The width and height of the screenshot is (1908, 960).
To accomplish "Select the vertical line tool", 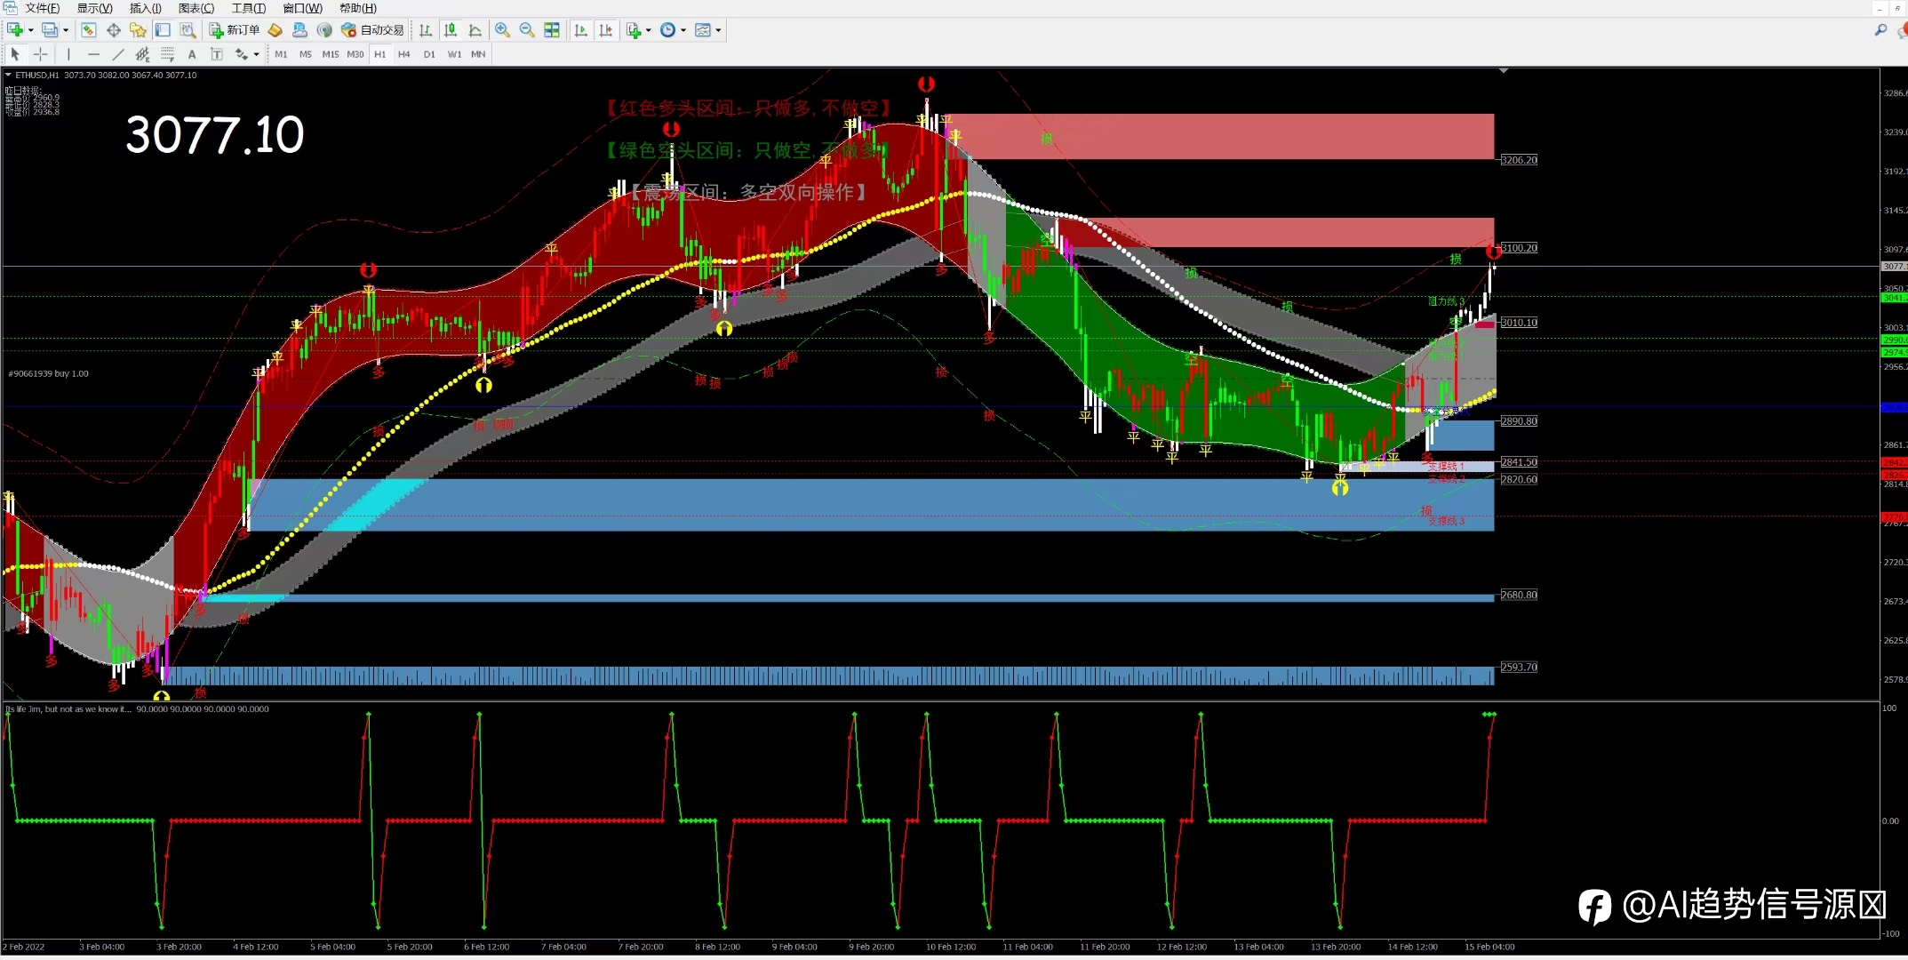I will (68, 54).
